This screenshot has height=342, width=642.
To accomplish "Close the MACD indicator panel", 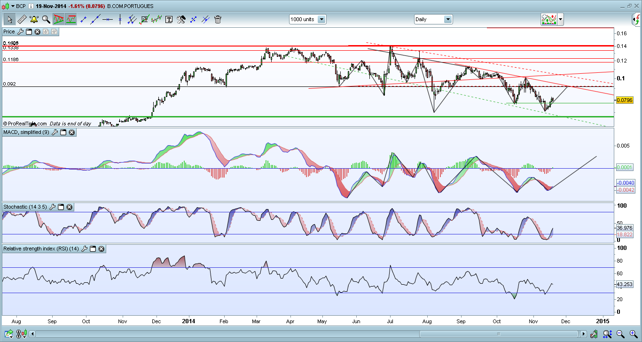I will [72, 132].
